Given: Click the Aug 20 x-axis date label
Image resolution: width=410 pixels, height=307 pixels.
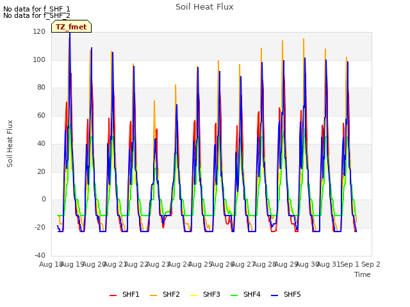Looking at the screenshot, I should (94, 264).
